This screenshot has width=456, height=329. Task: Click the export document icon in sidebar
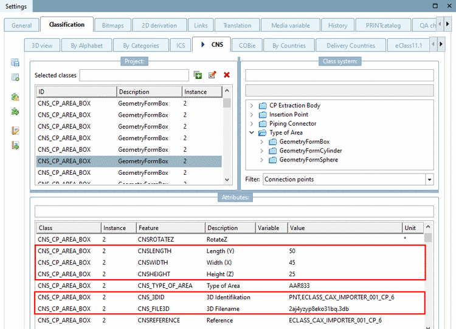coord(16,146)
